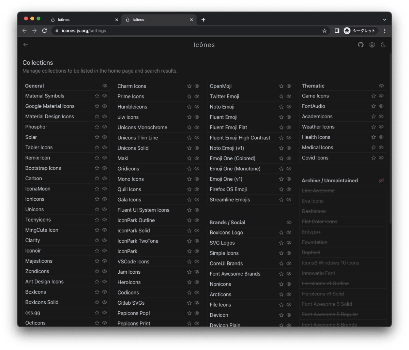Select the Streamline Emojis row
The height and width of the screenshot is (350, 409).
251,200
